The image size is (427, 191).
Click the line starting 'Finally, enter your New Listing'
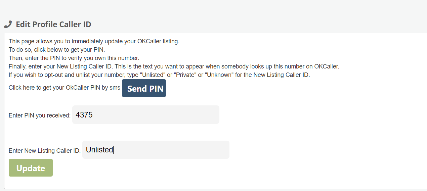point(174,66)
